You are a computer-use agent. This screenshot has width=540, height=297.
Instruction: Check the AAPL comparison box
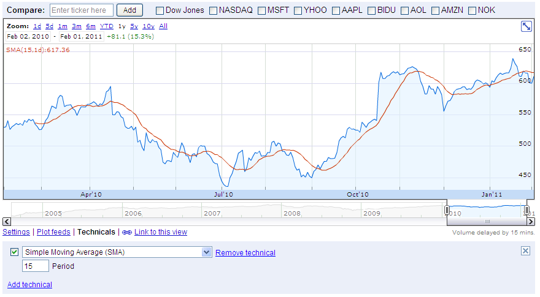click(x=337, y=10)
